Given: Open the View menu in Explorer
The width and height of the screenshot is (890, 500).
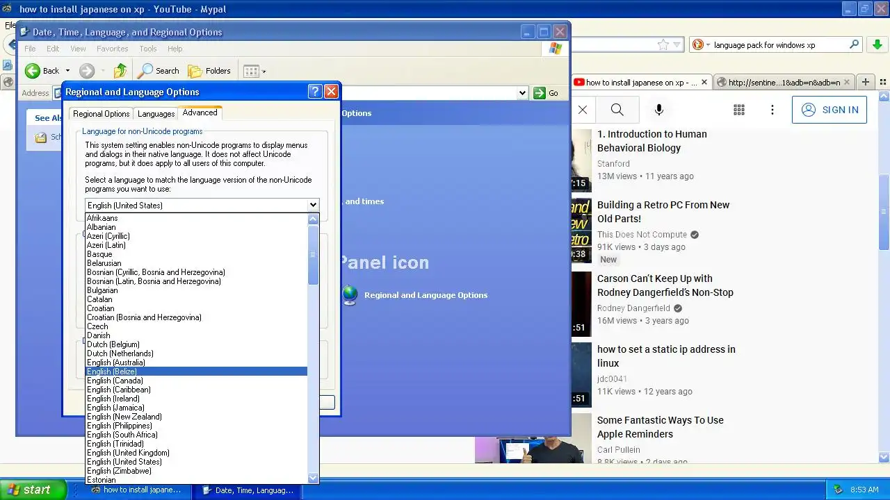Looking at the screenshot, I should tap(78, 49).
